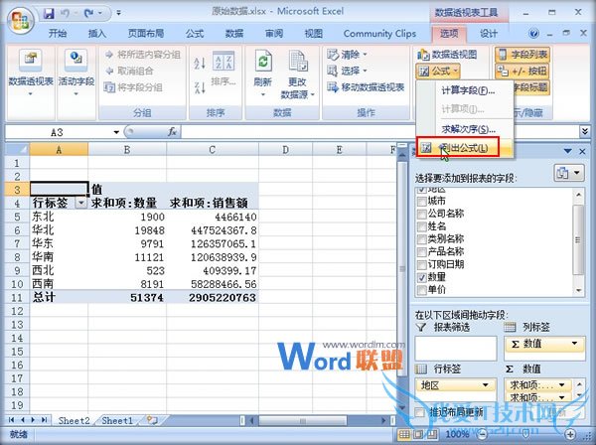Image resolution: width=596 pixels, height=445 pixels.
Task: Sort ascending with the A-Z icon
Action: [x=200, y=63]
